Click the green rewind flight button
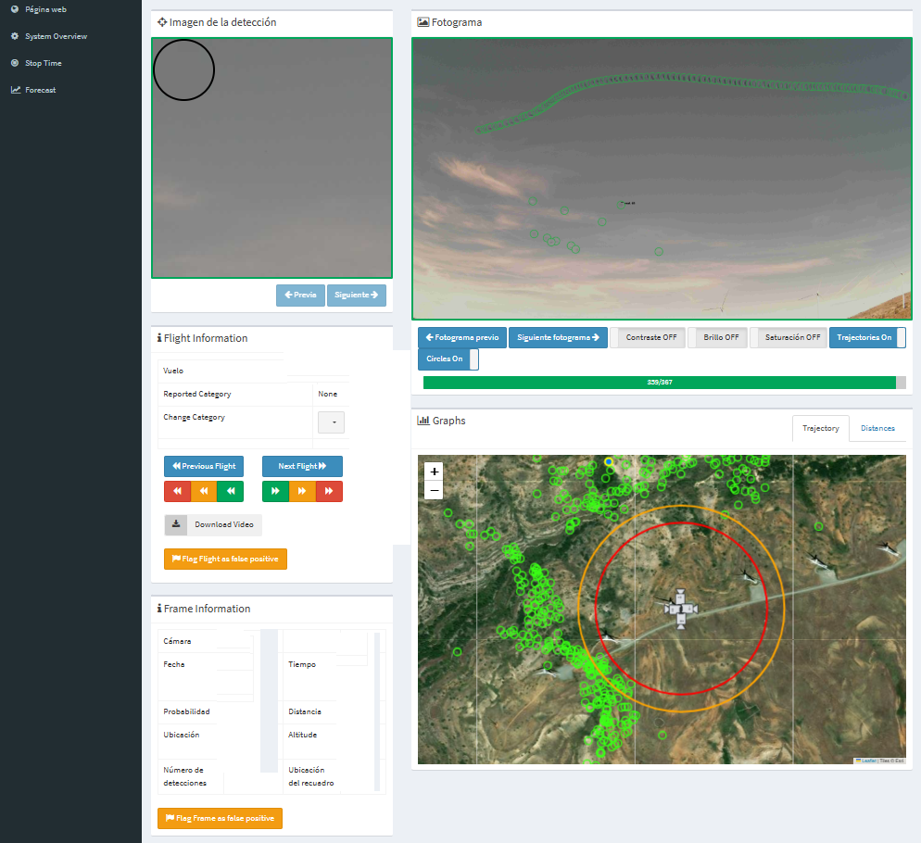921x843 pixels. pyautogui.click(x=230, y=491)
